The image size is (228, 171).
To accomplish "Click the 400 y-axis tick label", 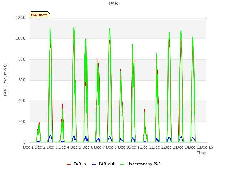I will click(x=22, y=100).
